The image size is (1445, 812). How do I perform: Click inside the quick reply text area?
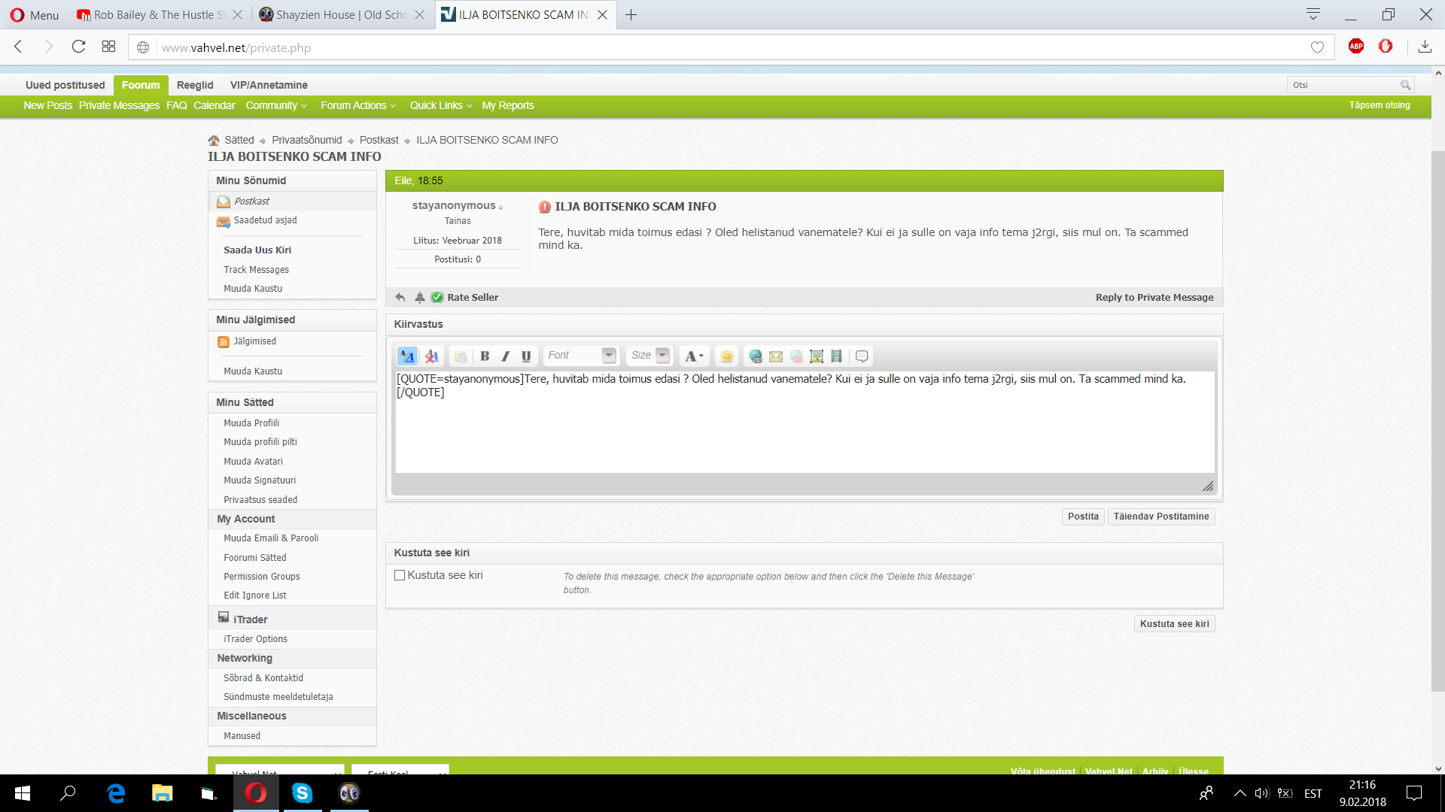pyautogui.click(x=805, y=421)
